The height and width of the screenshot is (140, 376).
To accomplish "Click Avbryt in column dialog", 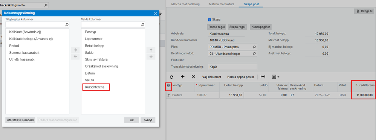I will (148, 120).
